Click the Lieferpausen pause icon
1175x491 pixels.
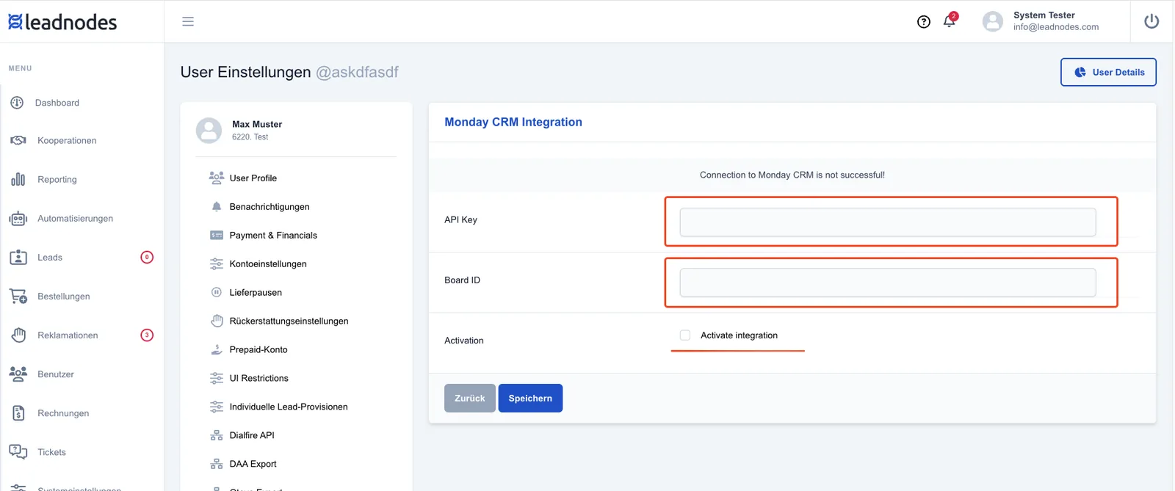[x=217, y=292]
